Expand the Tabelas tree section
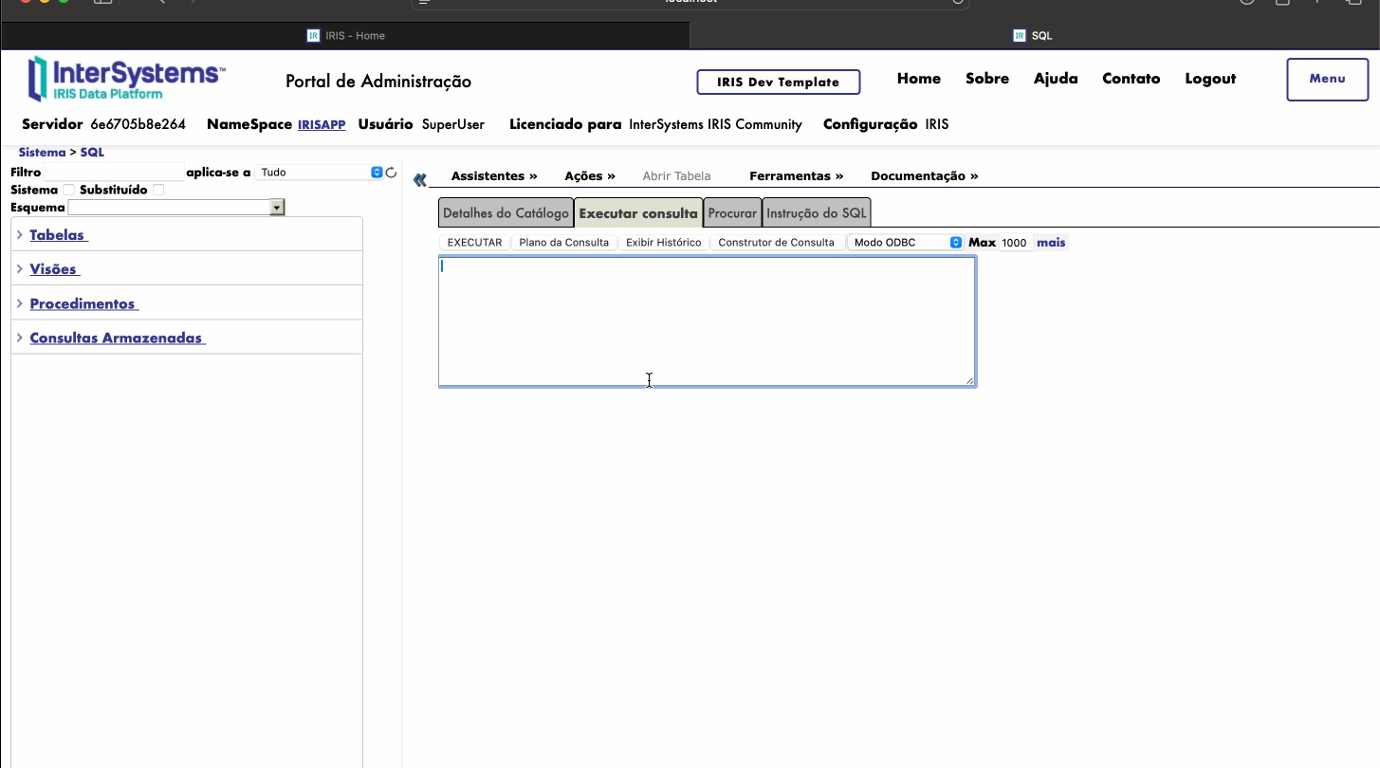This screenshot has width=1380, height=768. (x=57, y=235)
